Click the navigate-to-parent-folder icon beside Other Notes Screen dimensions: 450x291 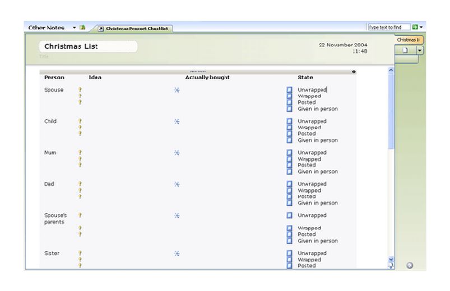tap(82, 27)
